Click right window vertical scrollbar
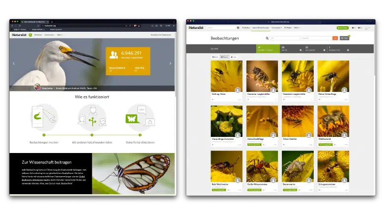This screenshot has width=385, height=216. tap(375, 50)
